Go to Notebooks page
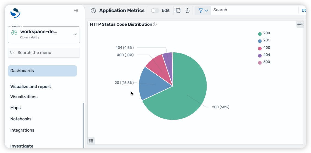Image resolution: width=311 pixels, height=153 pixels. 21,119
